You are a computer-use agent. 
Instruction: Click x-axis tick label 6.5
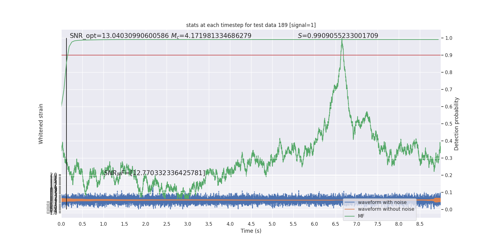click(336, 224)
